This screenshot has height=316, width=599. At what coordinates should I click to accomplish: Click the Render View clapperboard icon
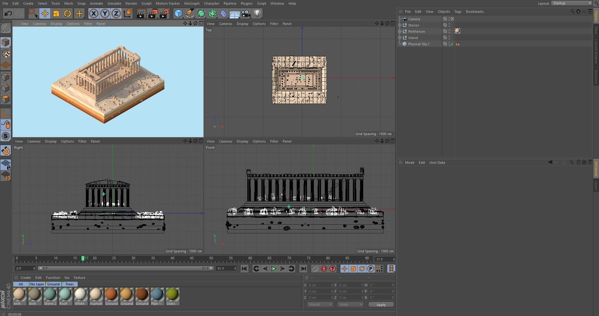(141, 14)
